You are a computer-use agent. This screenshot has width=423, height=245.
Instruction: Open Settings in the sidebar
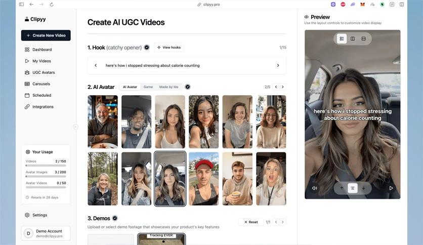(39, 215)
